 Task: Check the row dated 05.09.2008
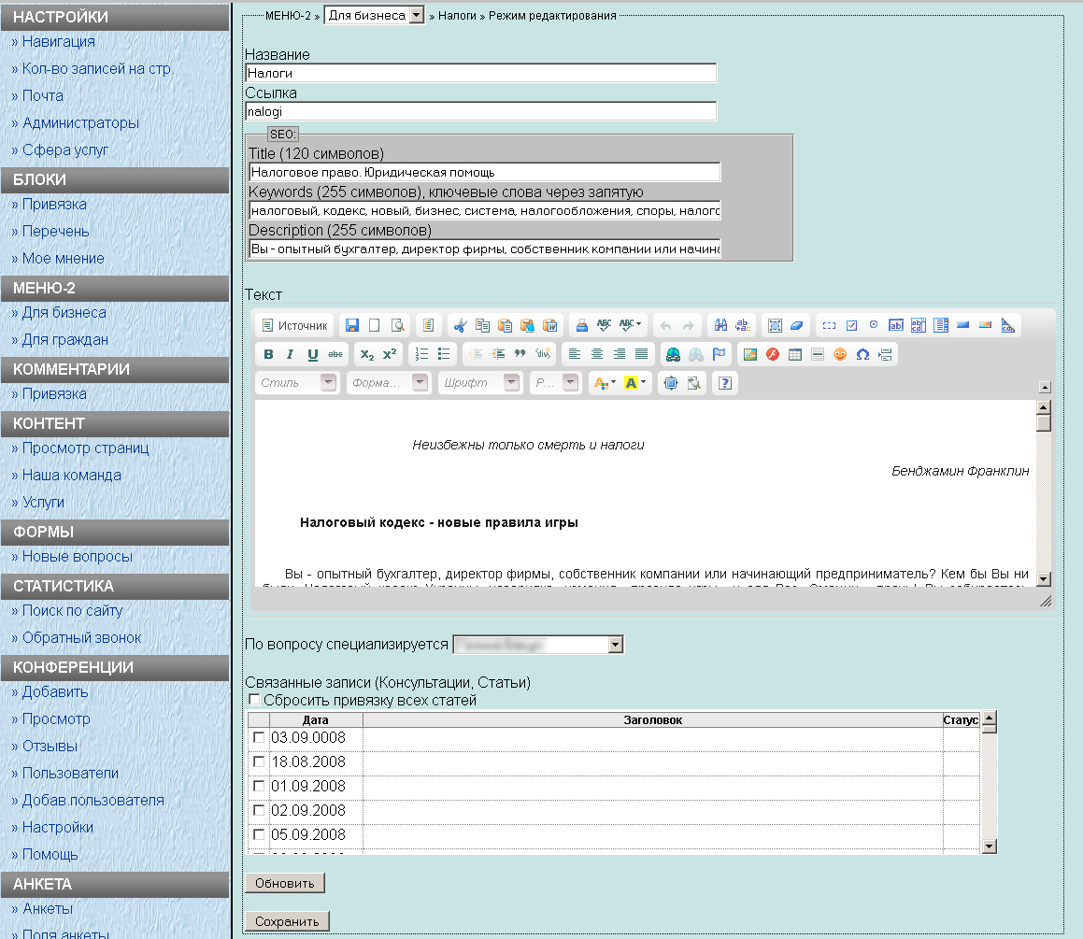point(258,834)
